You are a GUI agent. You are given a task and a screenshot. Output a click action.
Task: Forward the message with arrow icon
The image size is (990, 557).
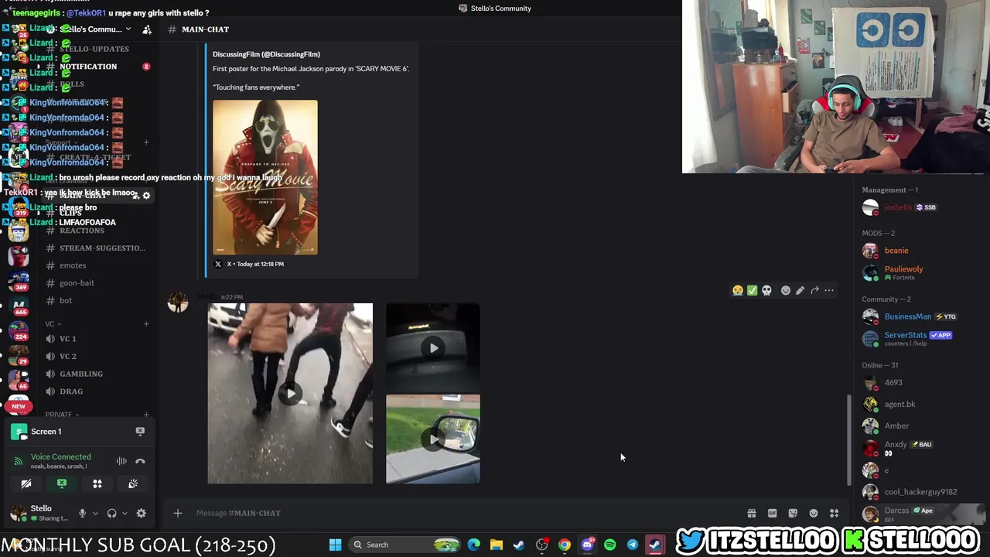tap(814, 290)
